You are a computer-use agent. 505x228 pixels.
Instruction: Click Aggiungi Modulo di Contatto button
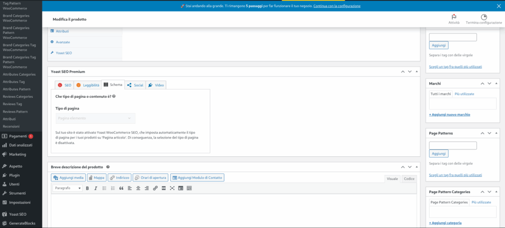click(197, 177)
